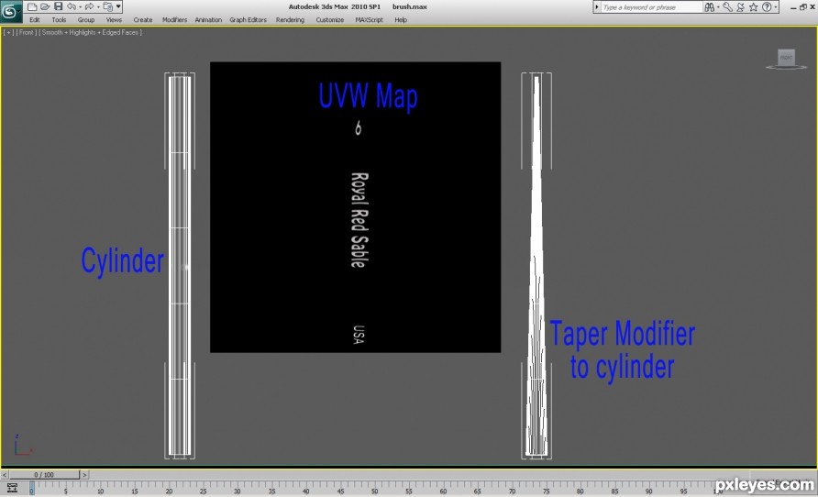Open the Help dropdown arrow
Image resolution: width=818 pixels, height=497 pixels.
click(x=776, y=7)
